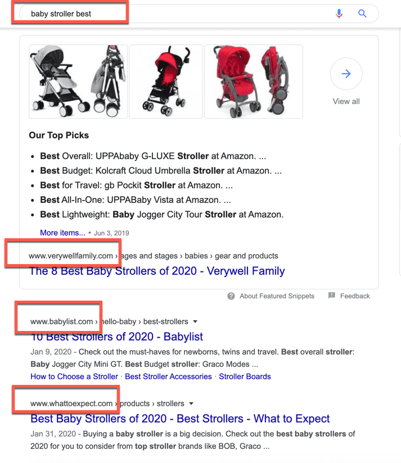Click the "About Featured Snippets" text

point(276,296)
